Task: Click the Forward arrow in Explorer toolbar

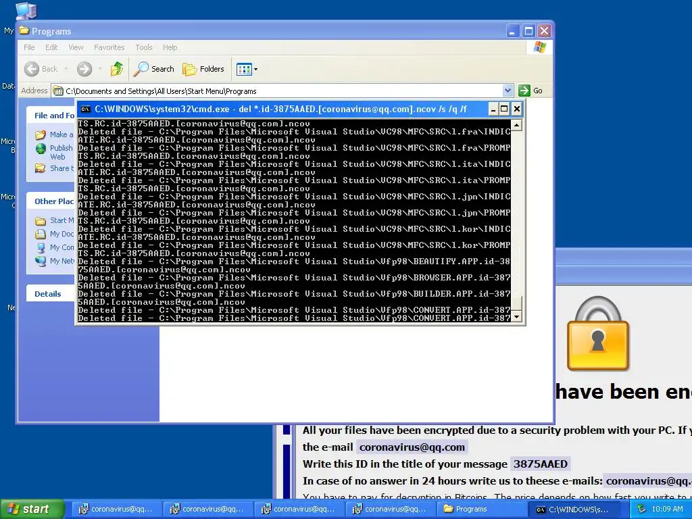Action: (84, 69)
